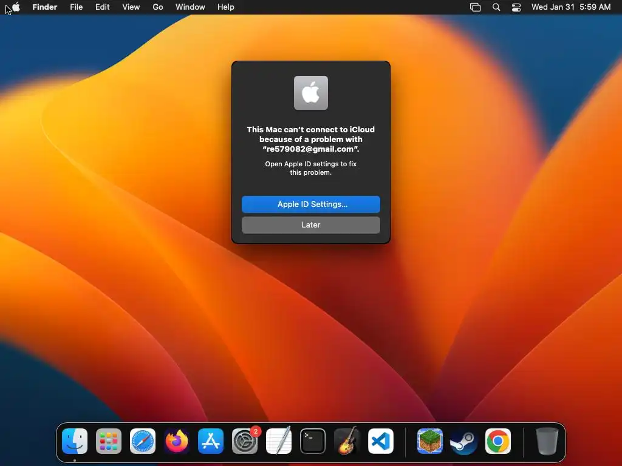Open the Finder menu
Image resolution: width=622 pixels, height=466 pixels.
click(44, 7)
